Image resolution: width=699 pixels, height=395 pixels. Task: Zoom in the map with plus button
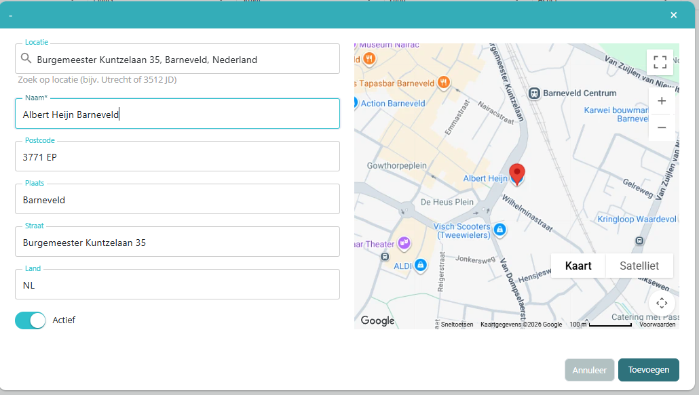662,101
